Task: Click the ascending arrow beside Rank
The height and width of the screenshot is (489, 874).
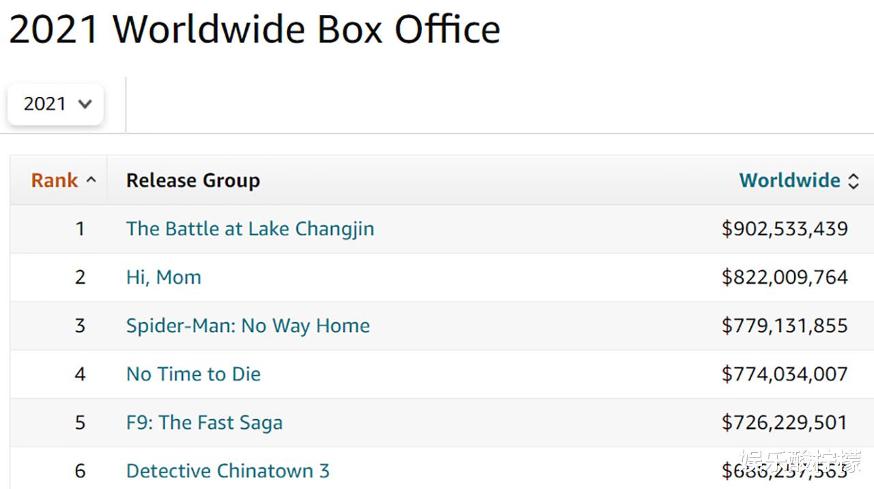Action: [x=91, y=181]
